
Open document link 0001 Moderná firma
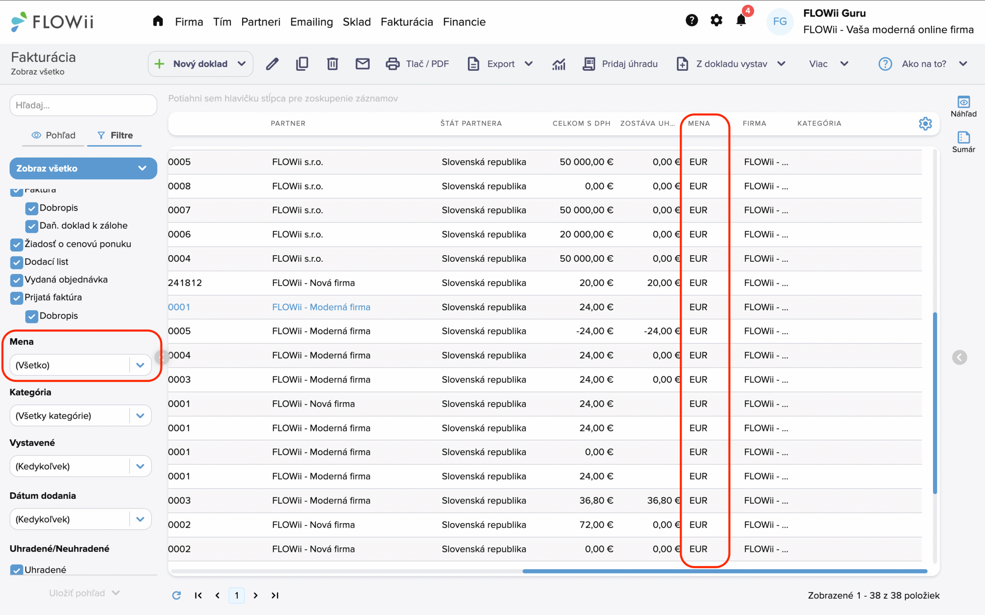pos(179,307)
